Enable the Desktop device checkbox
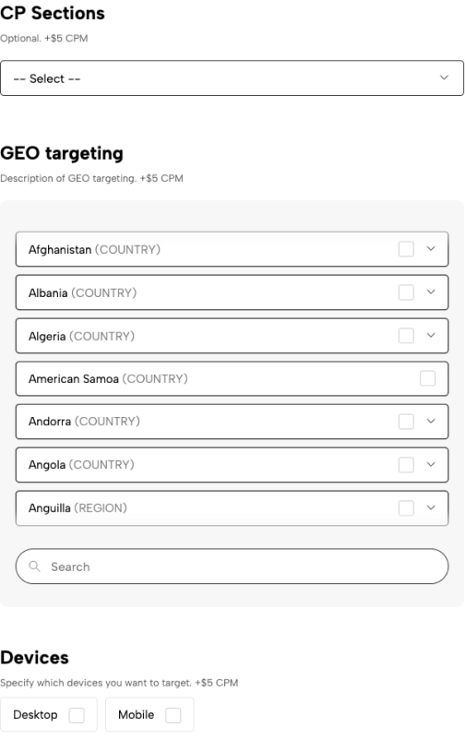 pyautogui.click(x=77, y=715)
